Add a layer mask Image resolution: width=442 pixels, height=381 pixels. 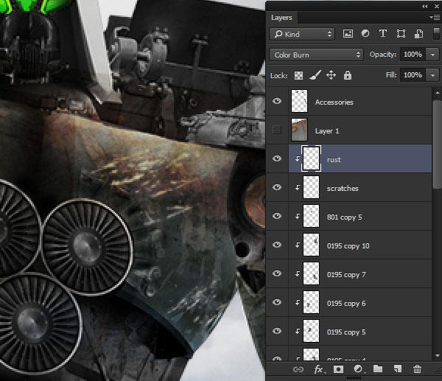(338, 369)
